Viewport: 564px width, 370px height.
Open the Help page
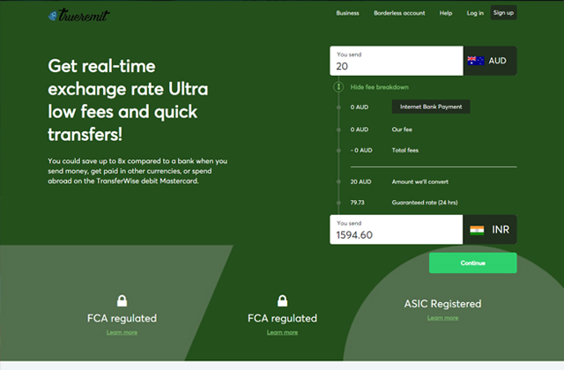pyautogui.click(x=446, y=13)
